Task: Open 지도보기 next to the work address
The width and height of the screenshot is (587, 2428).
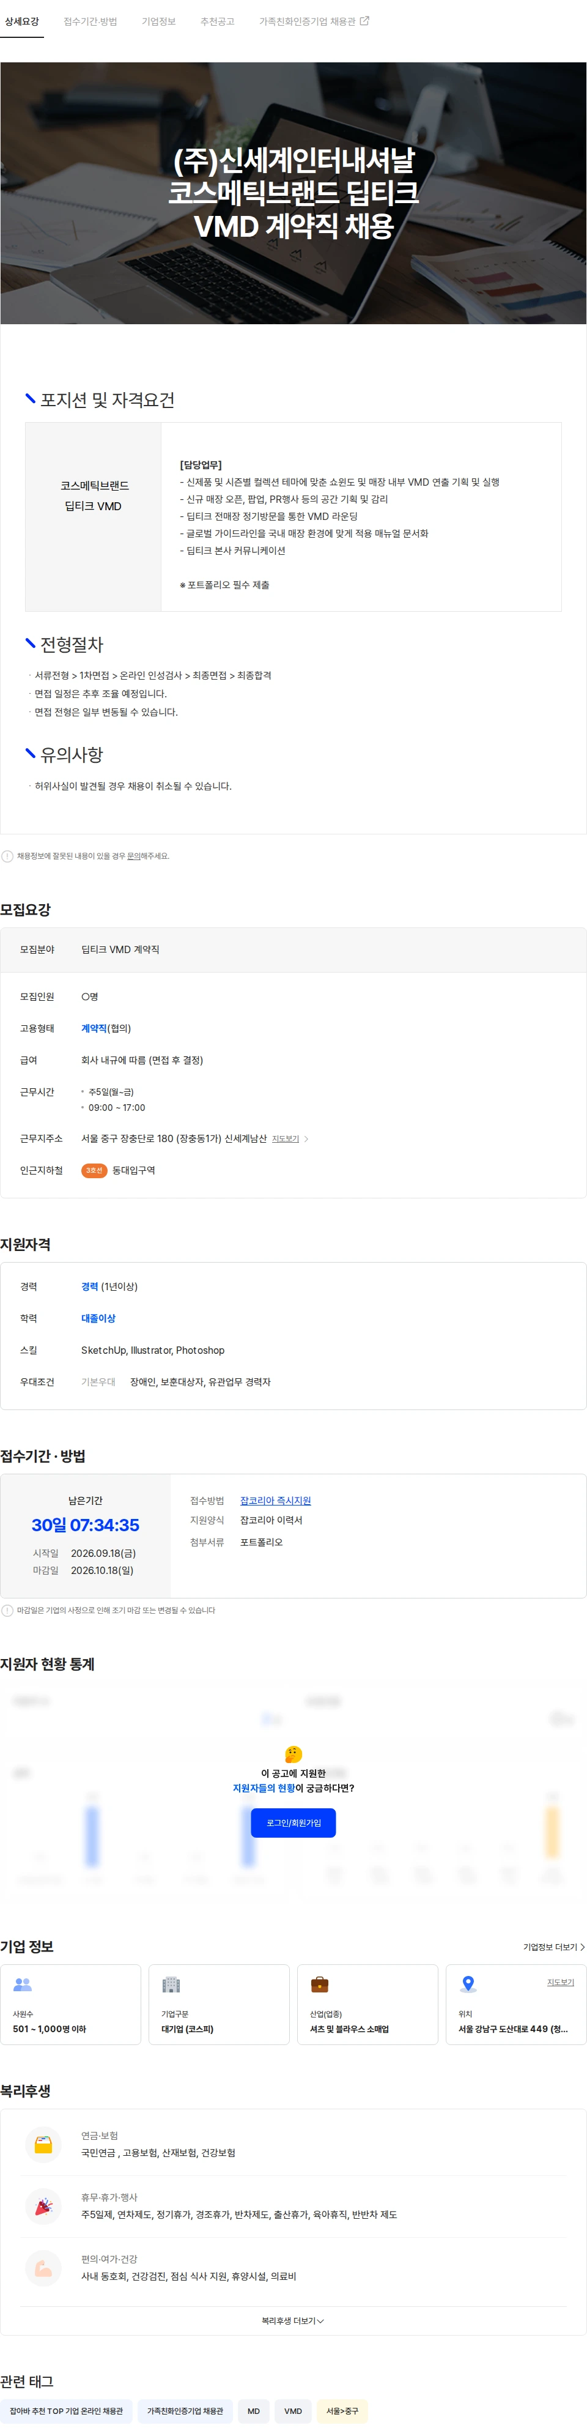Action: 286,1140
